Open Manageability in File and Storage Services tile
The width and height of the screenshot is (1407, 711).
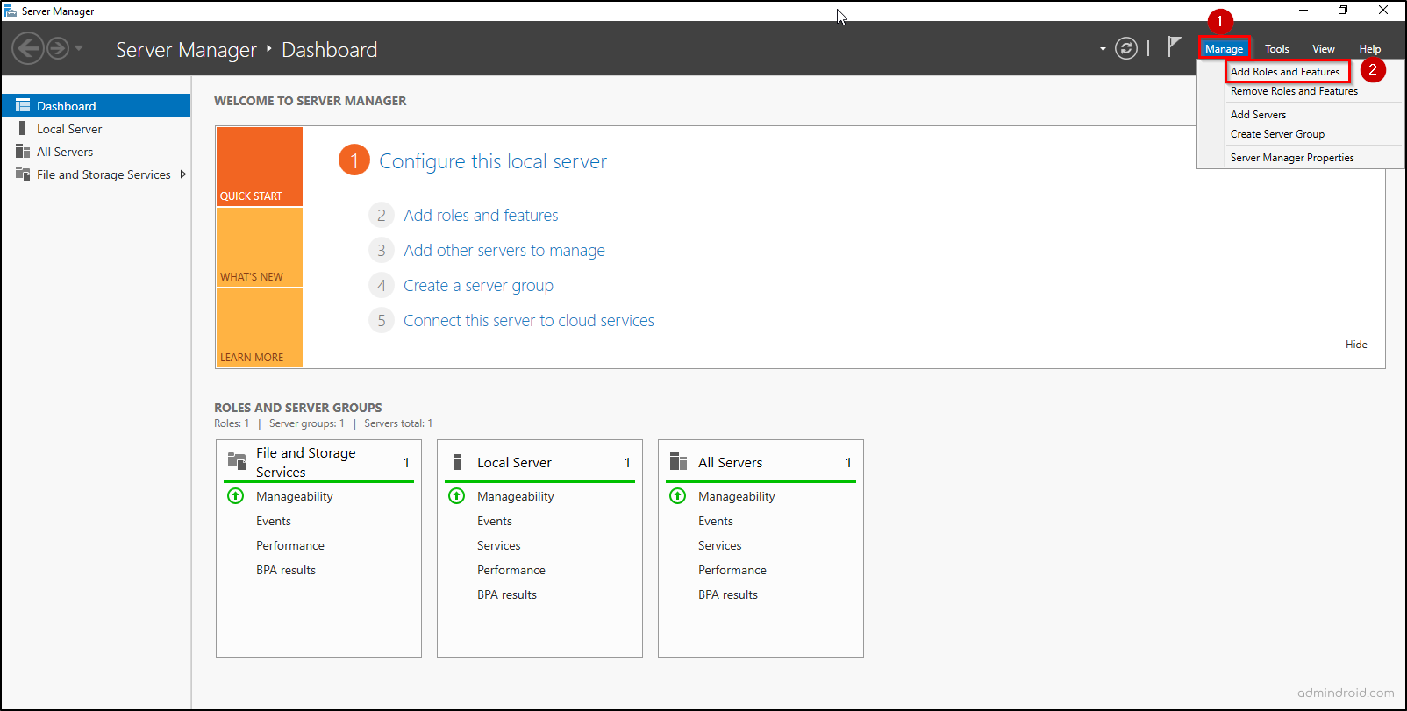point(295,496)
